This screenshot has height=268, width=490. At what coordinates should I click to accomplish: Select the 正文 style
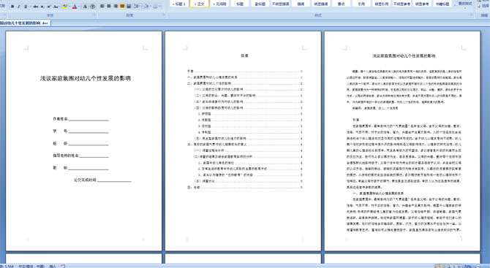(x=200, y=4)
